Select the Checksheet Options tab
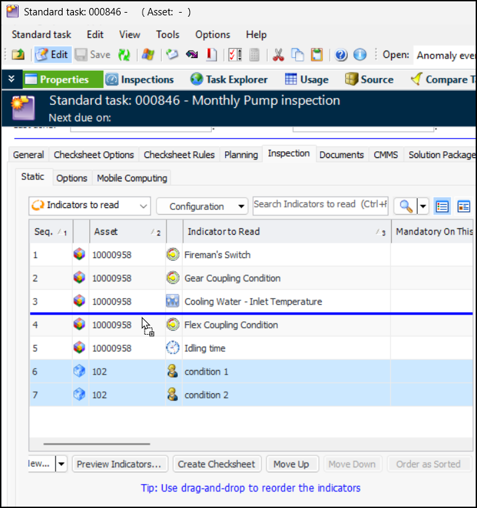 (x=93, y=155)
